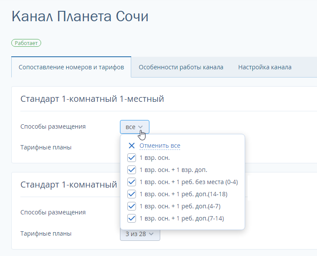Click 'Способы размещения' label in second card
This screenshot has width=317, height=256.
[53, 212]
